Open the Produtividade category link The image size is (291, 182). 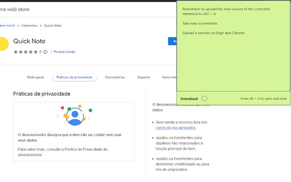65,52
